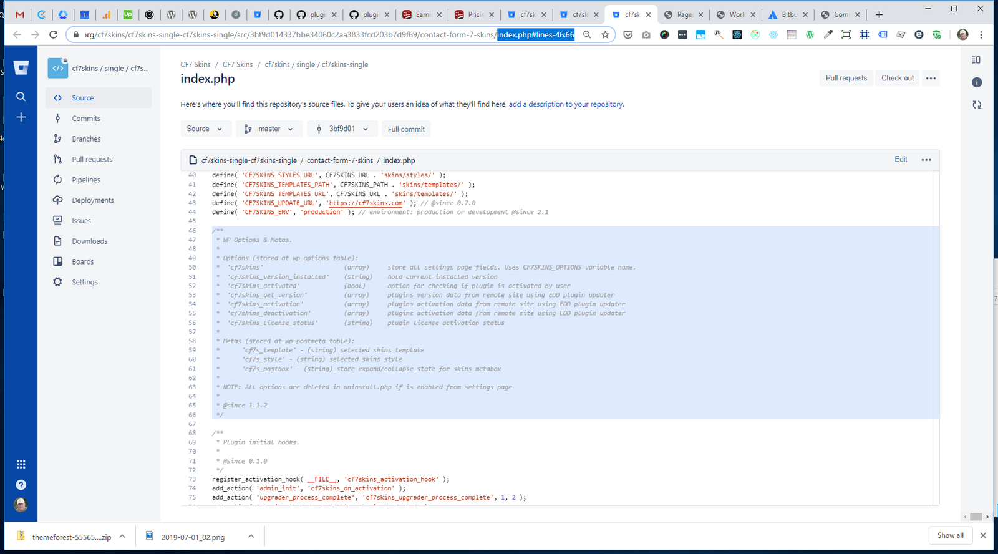Viewport: 998px width, 554px height.
Task: Click the info icon in right panel
Action: click(x=977, y=82)
